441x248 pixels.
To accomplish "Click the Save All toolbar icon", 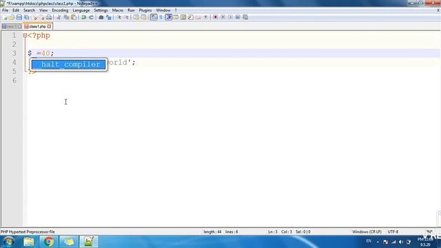I will coord(26,17).
